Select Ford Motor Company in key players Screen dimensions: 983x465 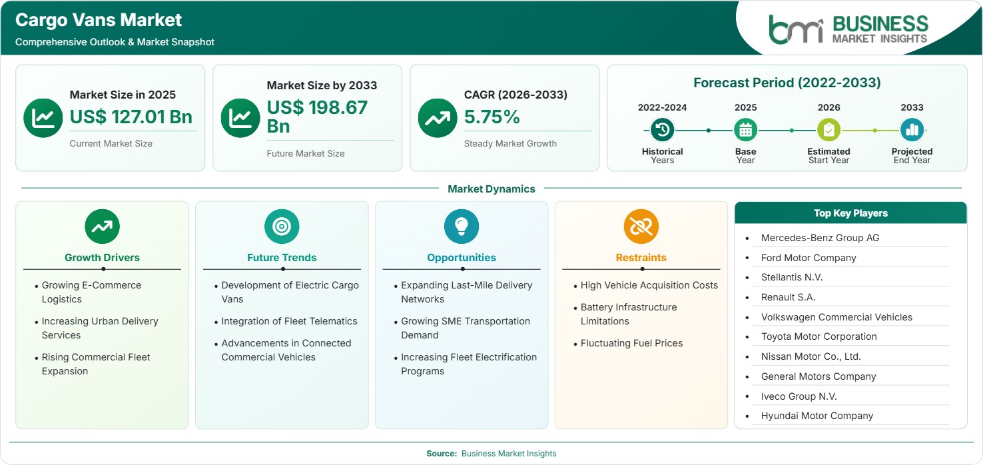tap(809, 258)
